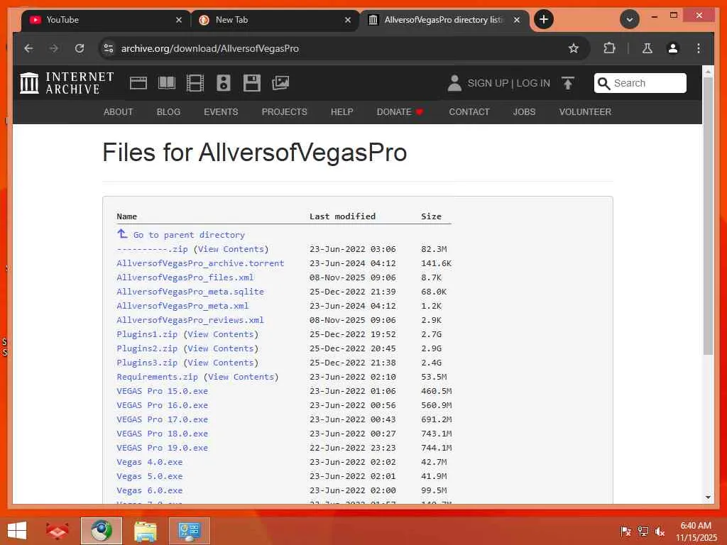This screenshot has height=545, width=727.
Task: Open the Images icon in Archive header
Action: (280, 84)
